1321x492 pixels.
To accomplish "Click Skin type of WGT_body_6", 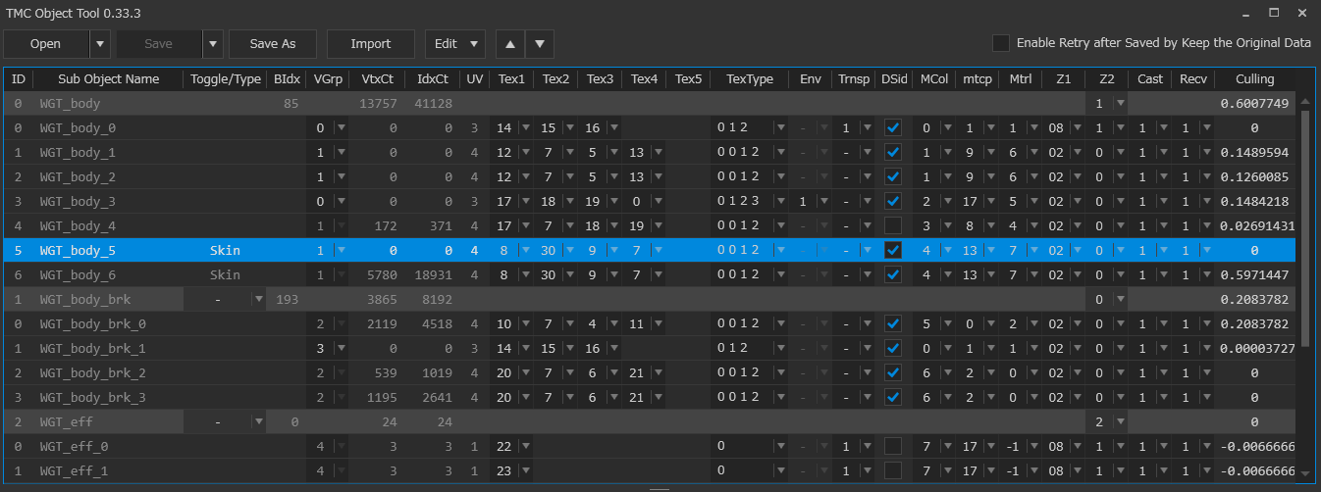I will [225, 274].
